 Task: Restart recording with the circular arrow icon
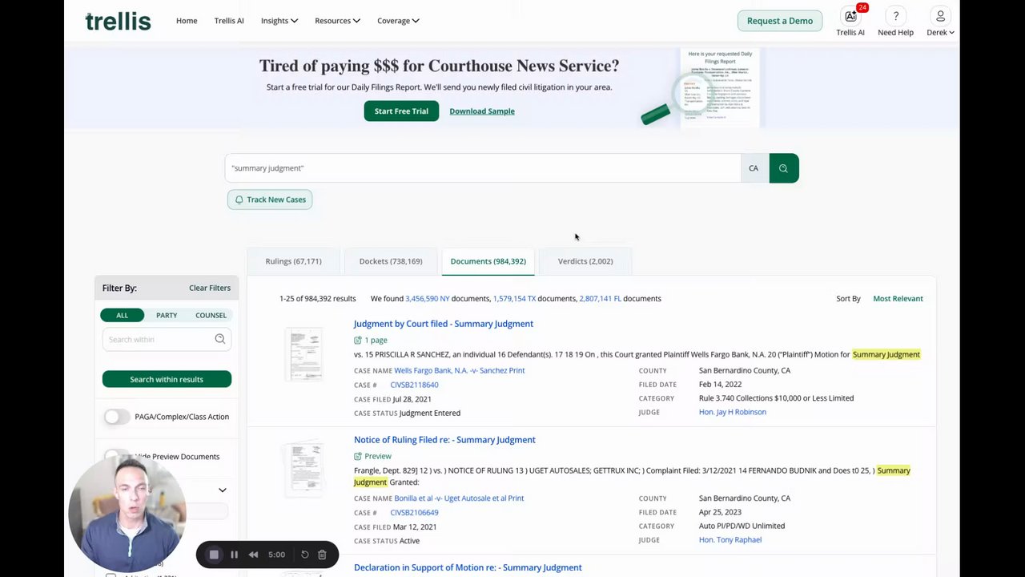click(x=304, y=555)
